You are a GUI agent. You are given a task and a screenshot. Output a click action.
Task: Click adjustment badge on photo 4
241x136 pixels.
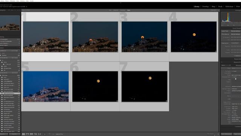(x=215, y=51)
